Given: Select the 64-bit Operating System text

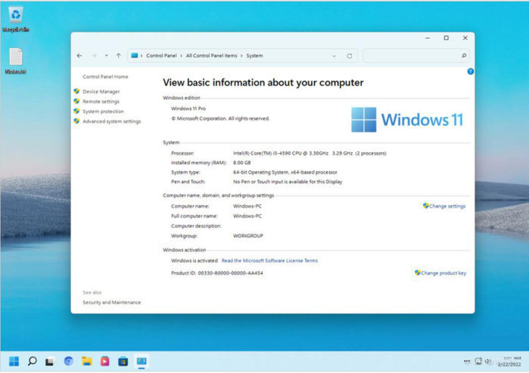Looking at the screenshot, I should click(285, 172).
